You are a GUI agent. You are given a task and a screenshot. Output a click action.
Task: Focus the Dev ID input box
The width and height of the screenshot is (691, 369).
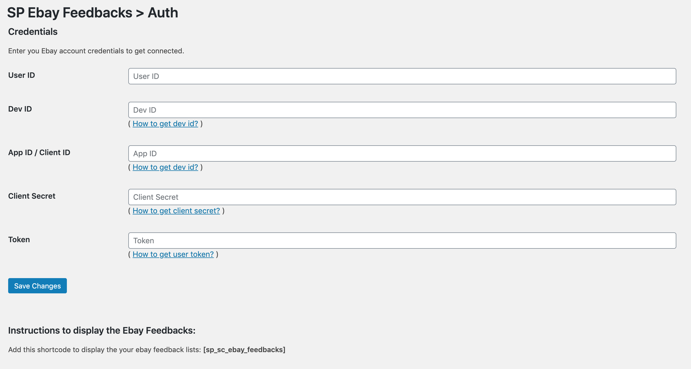[402, 110]
